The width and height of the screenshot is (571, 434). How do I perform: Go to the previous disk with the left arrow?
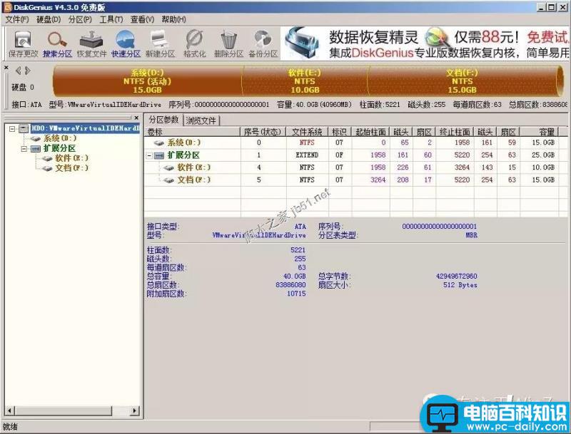tap(18, 71)
